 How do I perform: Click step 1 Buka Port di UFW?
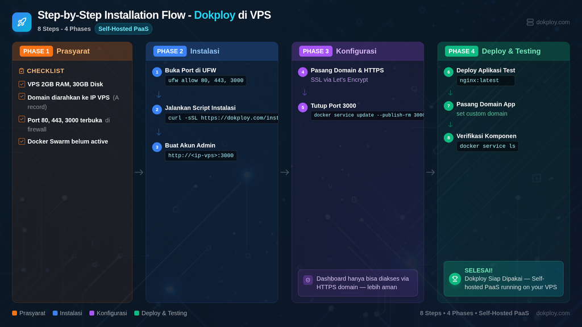(x=190, y=70)
